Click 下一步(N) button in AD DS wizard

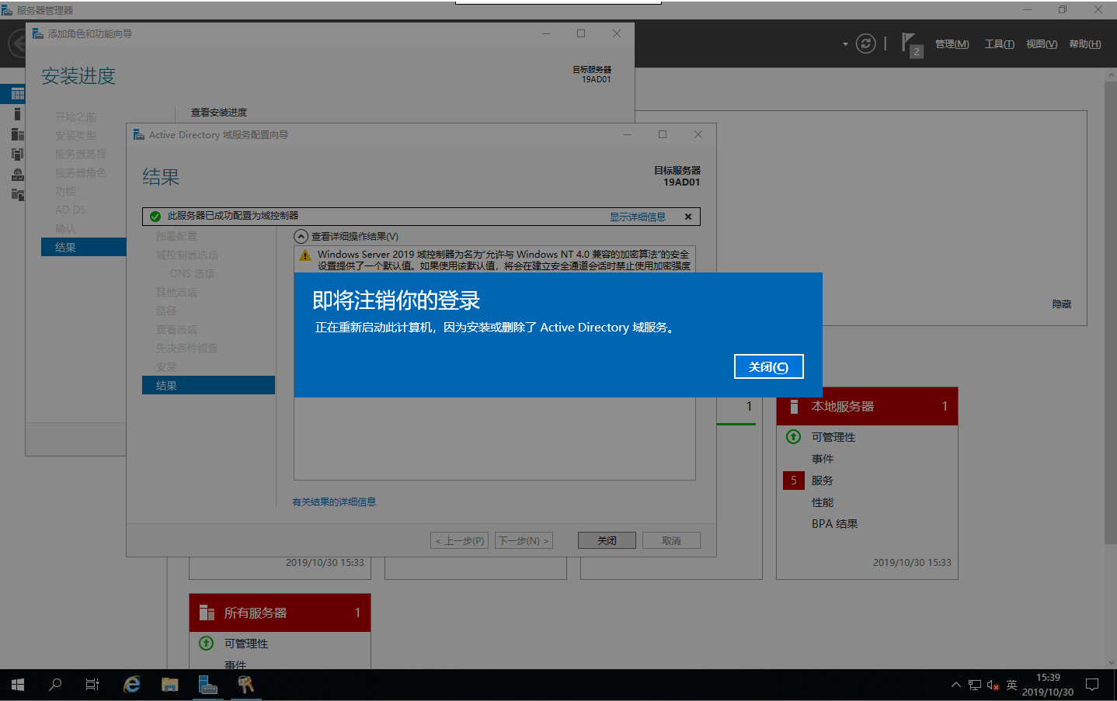click(524, 540)
